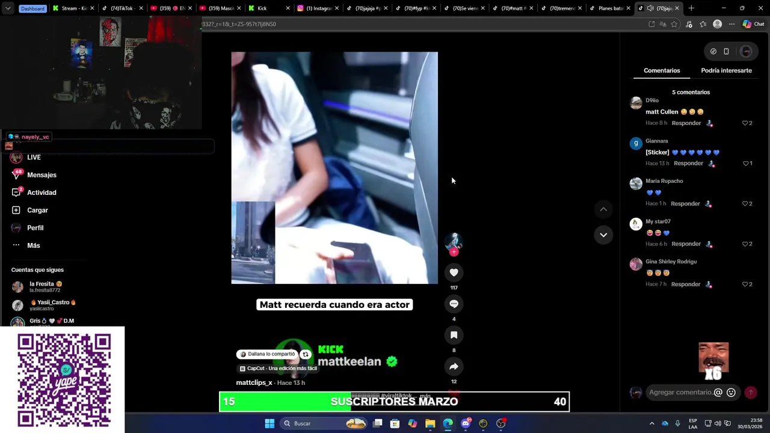
Task: Show hidden system tray icons chevron
Action: (x=651, y=423)
